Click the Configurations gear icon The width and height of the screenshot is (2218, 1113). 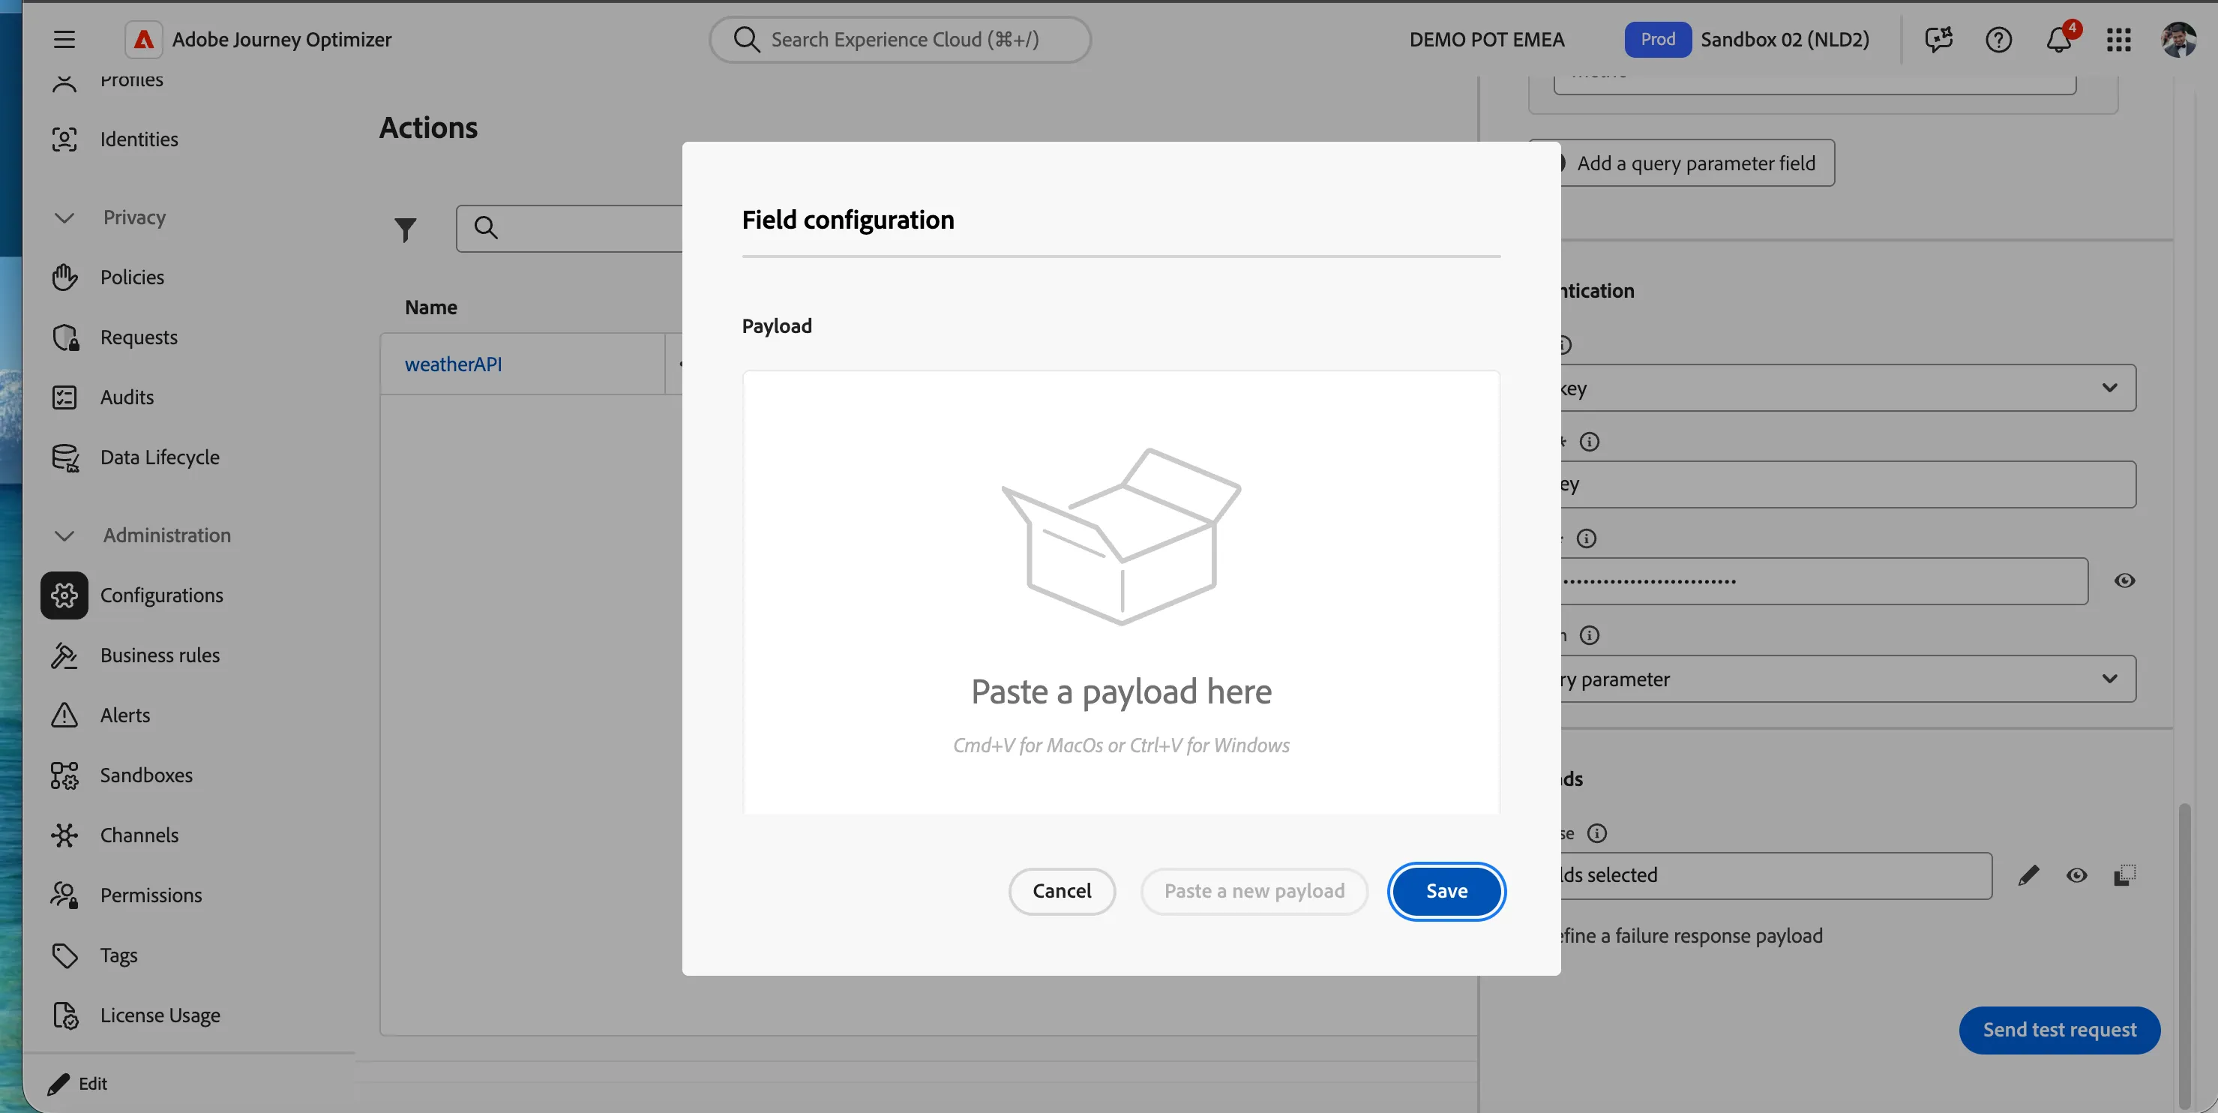coord(64,595)
